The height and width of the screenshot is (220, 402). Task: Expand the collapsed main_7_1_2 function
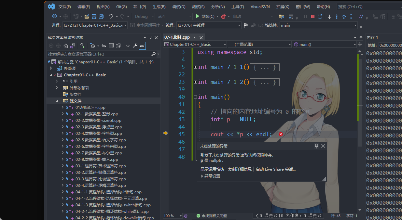click(x=195, y=82)
